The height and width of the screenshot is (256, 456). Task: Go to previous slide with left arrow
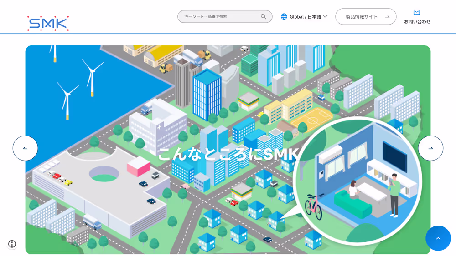(x=25, y=148)
